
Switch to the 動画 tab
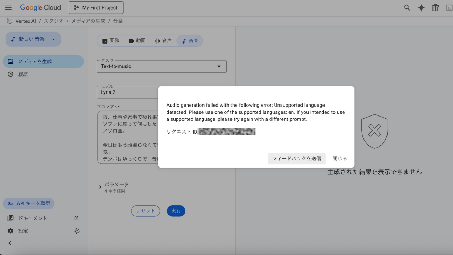tap(137, 41)
